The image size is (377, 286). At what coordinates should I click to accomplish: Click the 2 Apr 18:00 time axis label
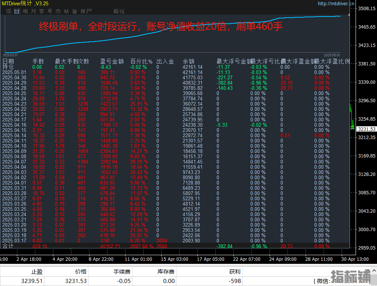pos(29,259)
